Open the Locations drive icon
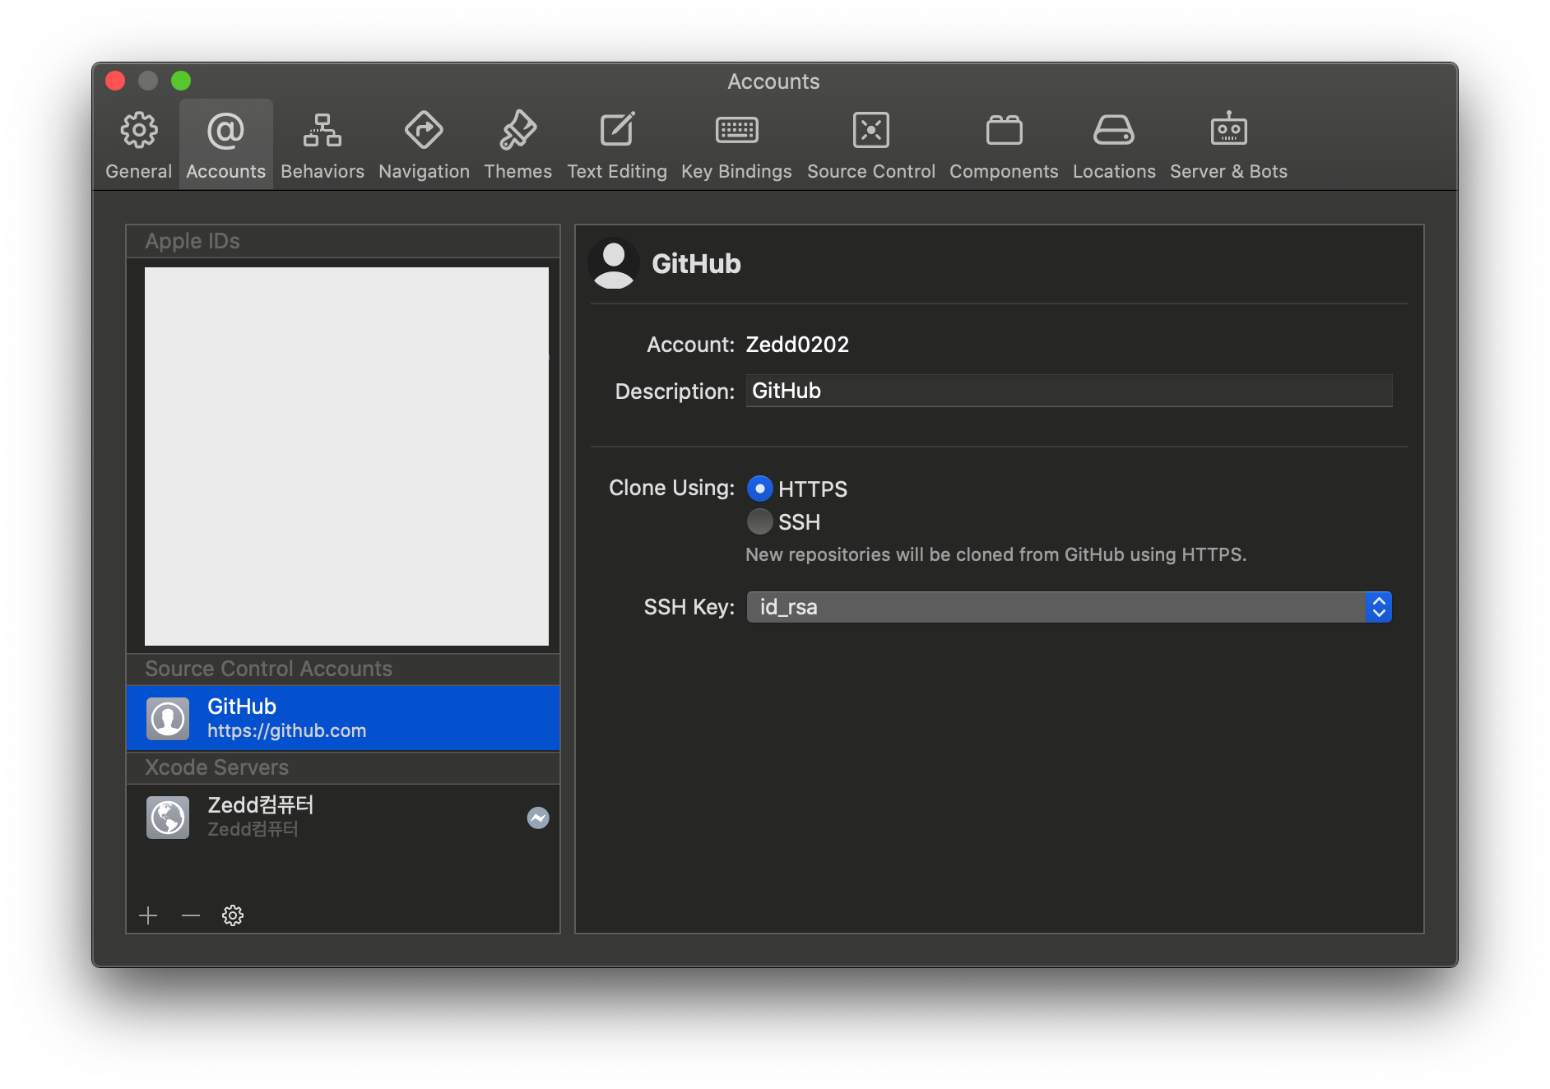This screenshot has width=1550, height=1089. pyautogui.click(x=1113, y=130)
